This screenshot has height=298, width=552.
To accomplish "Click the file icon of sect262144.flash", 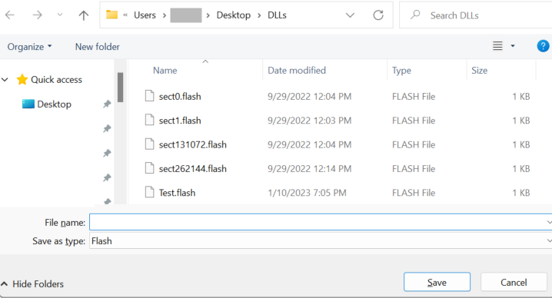I will coord(150,168).
